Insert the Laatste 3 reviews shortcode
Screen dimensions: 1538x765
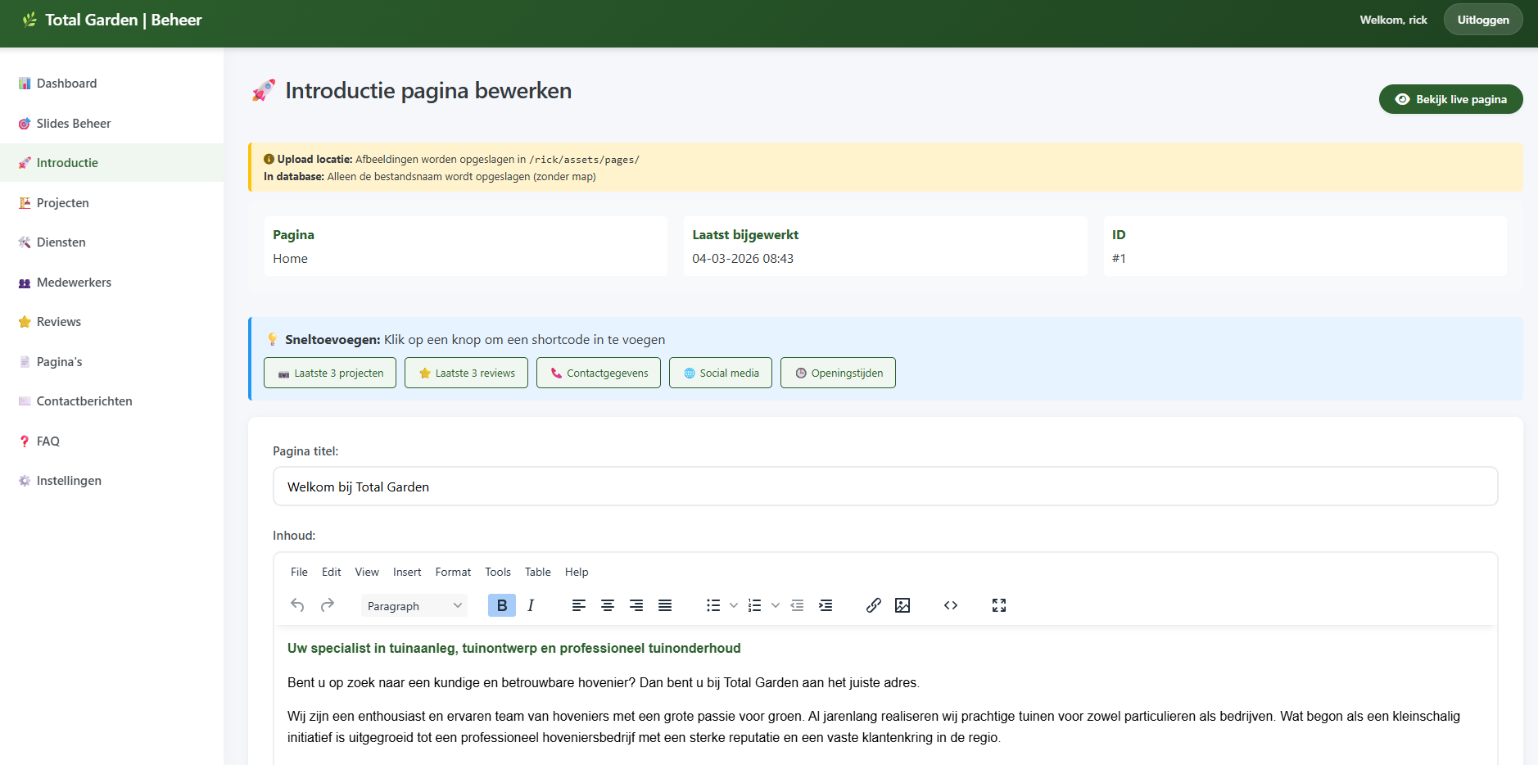(x=466, y=373)
